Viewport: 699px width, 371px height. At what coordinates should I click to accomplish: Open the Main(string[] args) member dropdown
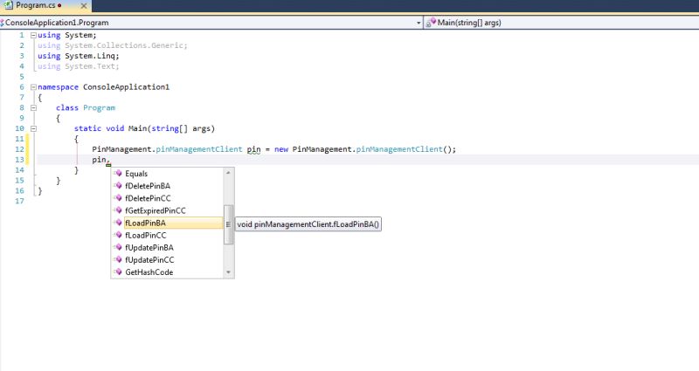pos(561,23)
